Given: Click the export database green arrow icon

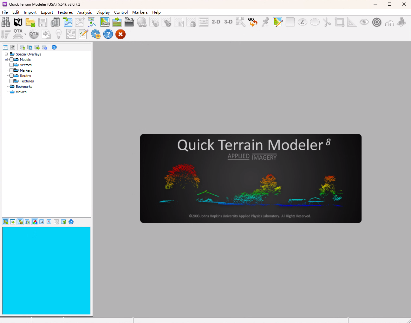Looking at the screenshot, I should (x=37, y=47).
